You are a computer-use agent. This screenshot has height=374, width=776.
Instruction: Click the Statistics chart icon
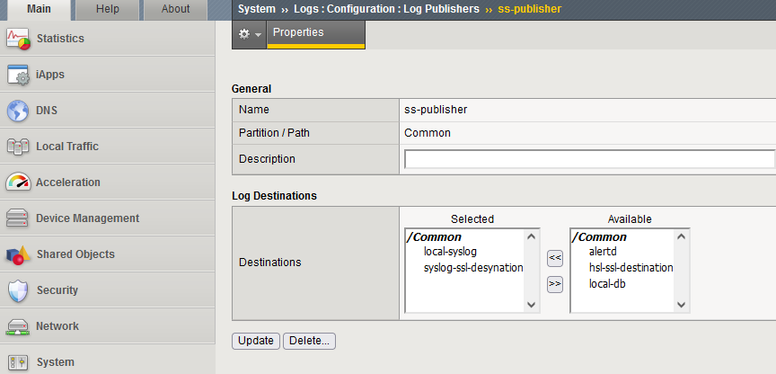18,39
